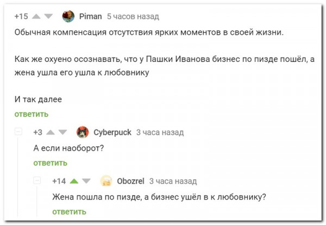Visit Cyberpuck's profile via username
This screenshot has width=326, height=225.
112,132
